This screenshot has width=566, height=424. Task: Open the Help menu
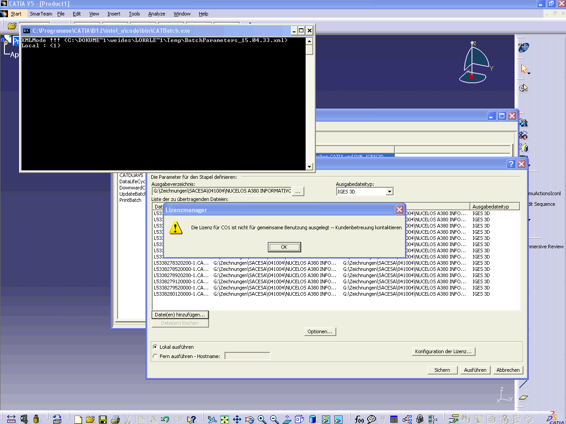pos(203,14)
